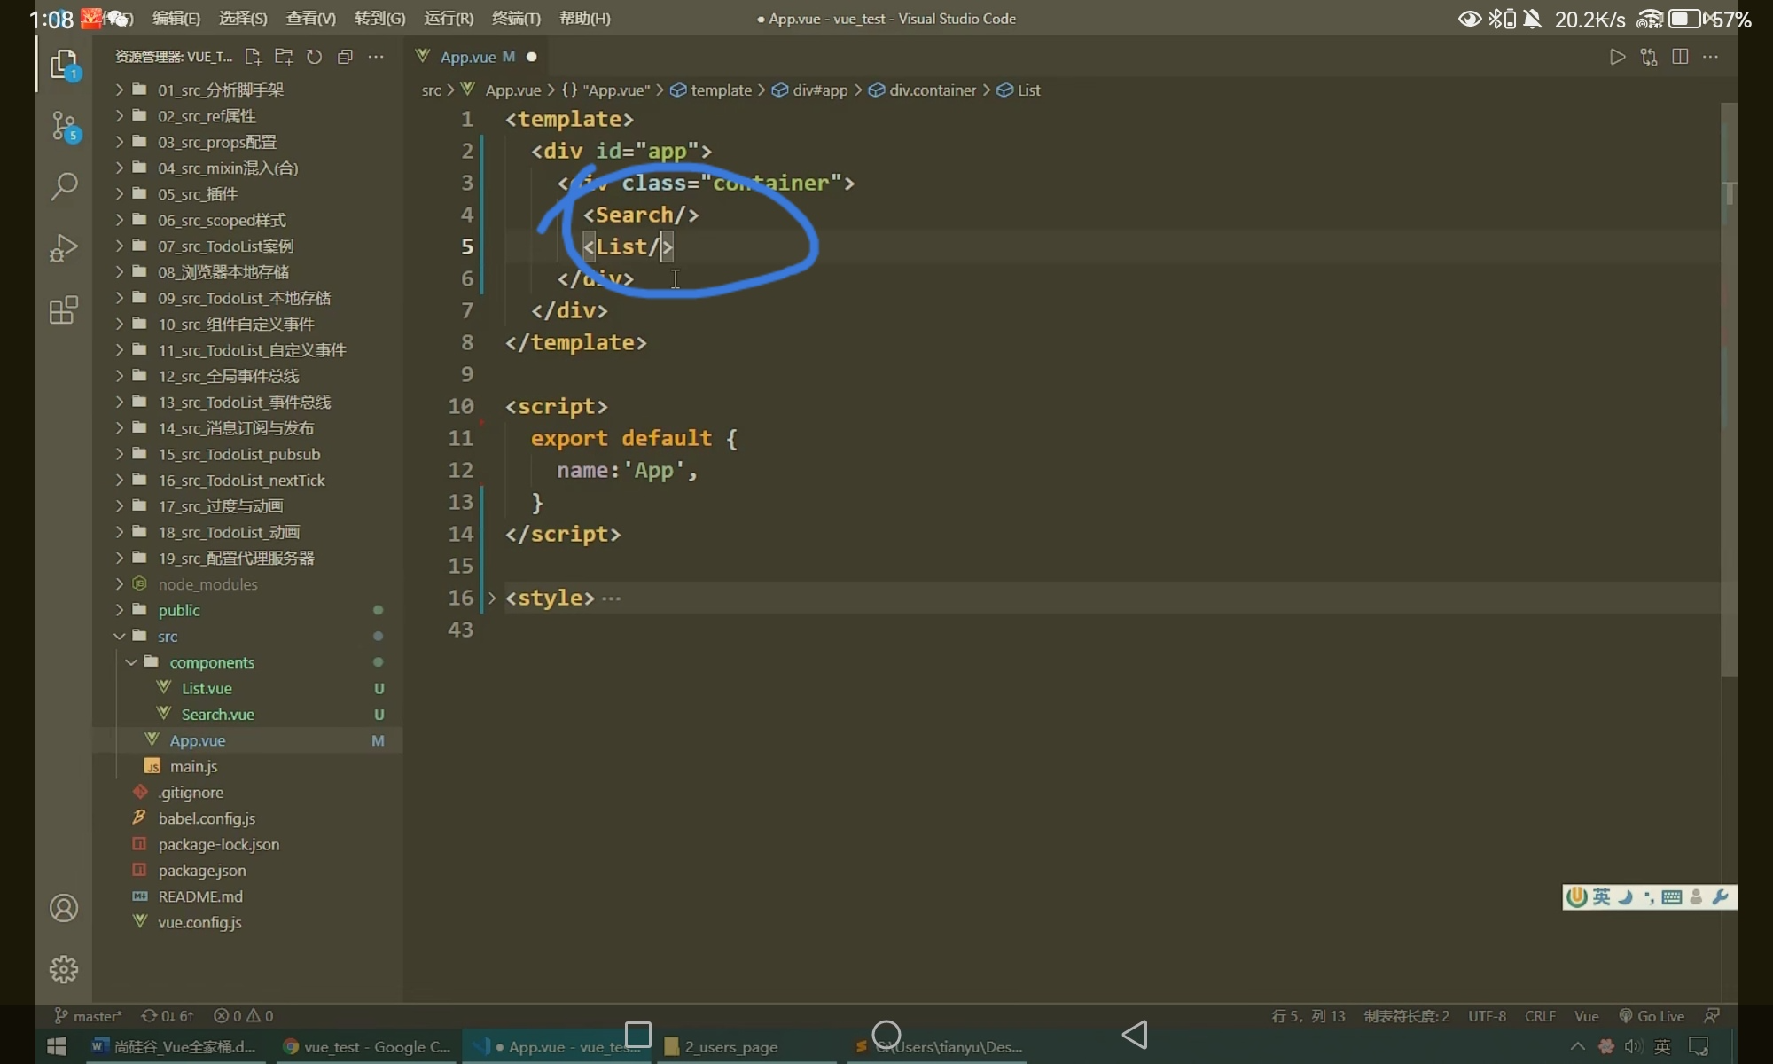This screenshot has height=1064, width=1773.
Task: Select the App.vue editor tab
Action: pyautogui.click(x=468, y=57)
